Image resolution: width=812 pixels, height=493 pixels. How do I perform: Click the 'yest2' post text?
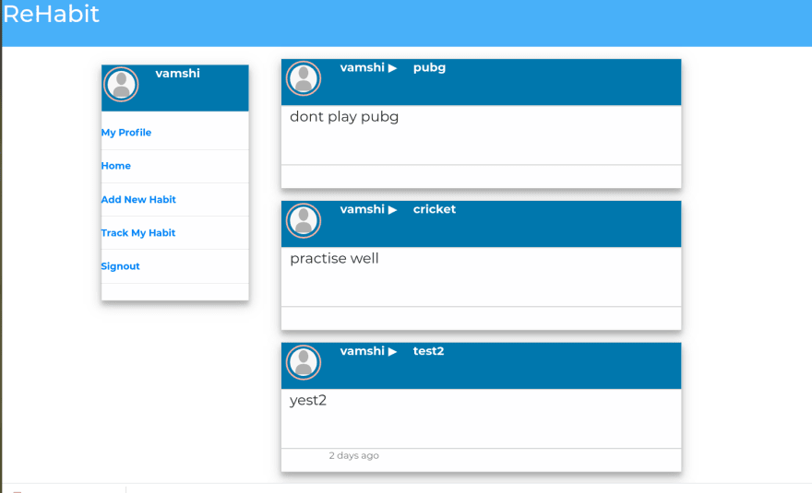click(x=308, y=401)
